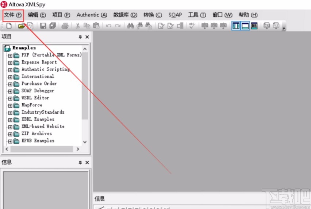Select the XML-based Website tree item
Viewport: 311px width, 209px height.
pos(43,126)
